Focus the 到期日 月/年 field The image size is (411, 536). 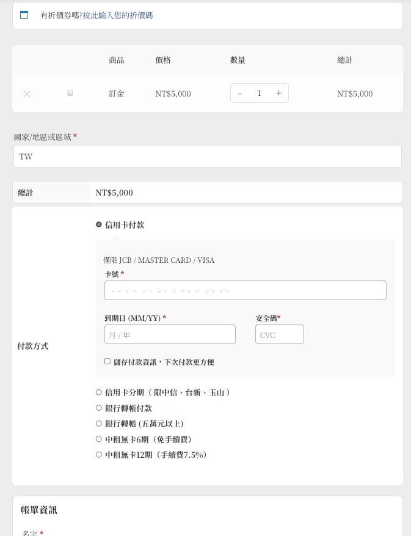coord(170,334)
